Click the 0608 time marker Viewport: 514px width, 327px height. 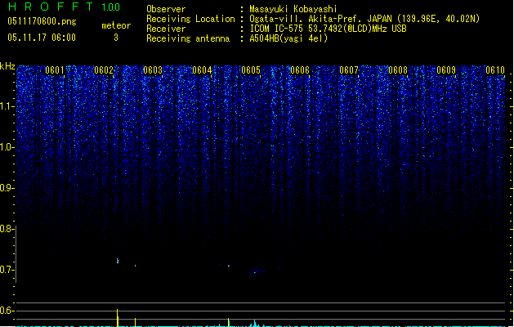398,70
